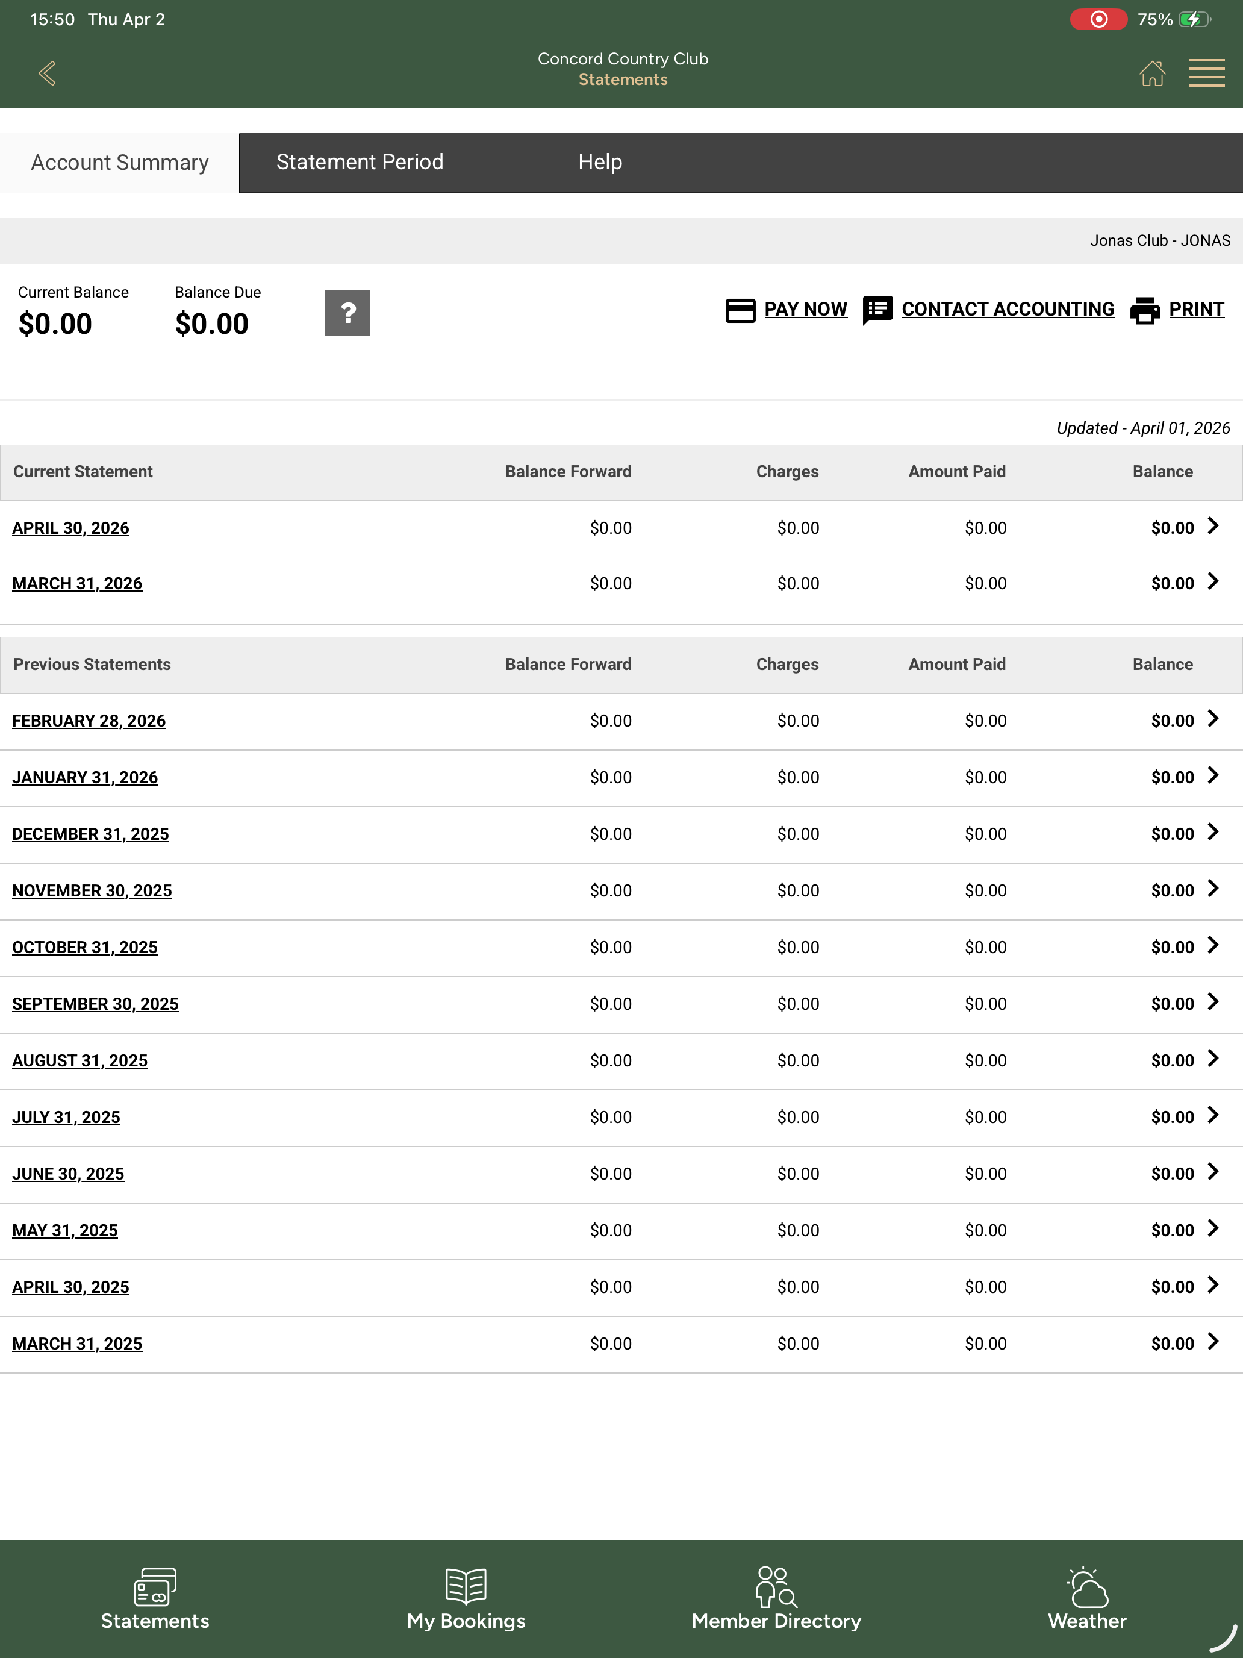This screenshot has width=1243, height=1658.
Task: Open the hamburger menu
Action: coord(1206,74)
